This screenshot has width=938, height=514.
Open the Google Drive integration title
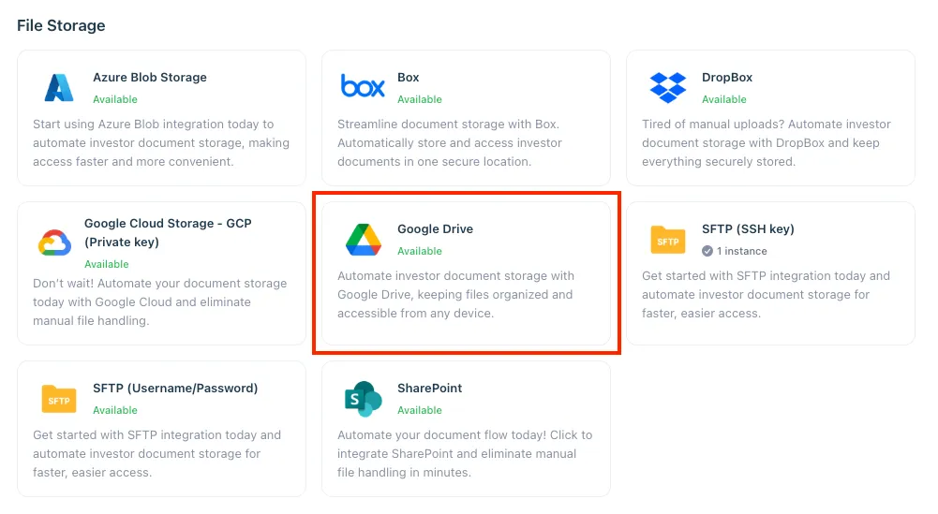click(x=435, y=228)
